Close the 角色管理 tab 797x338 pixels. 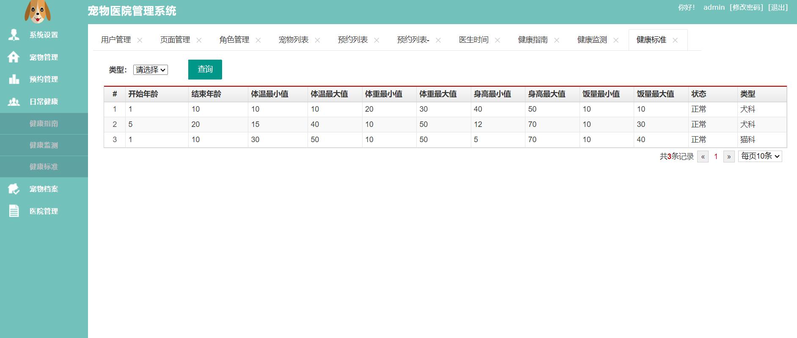coord(258,40)
